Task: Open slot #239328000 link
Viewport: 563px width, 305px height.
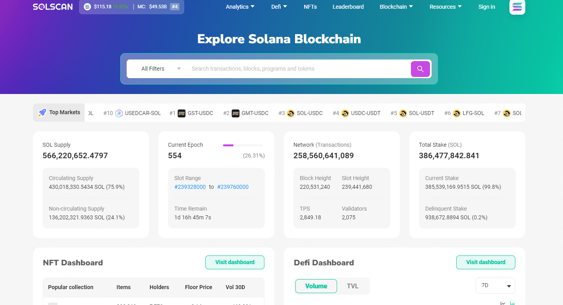Action: tap(190, 187)
